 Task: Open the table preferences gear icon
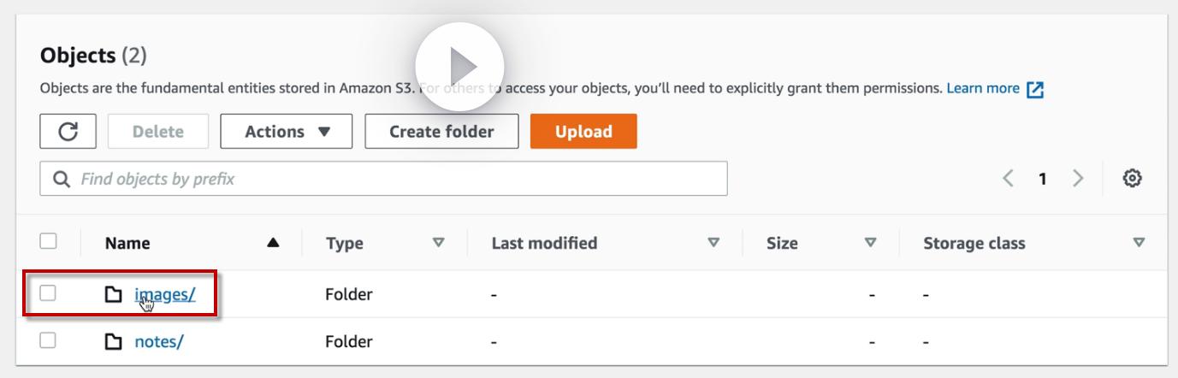(1134, 178)
